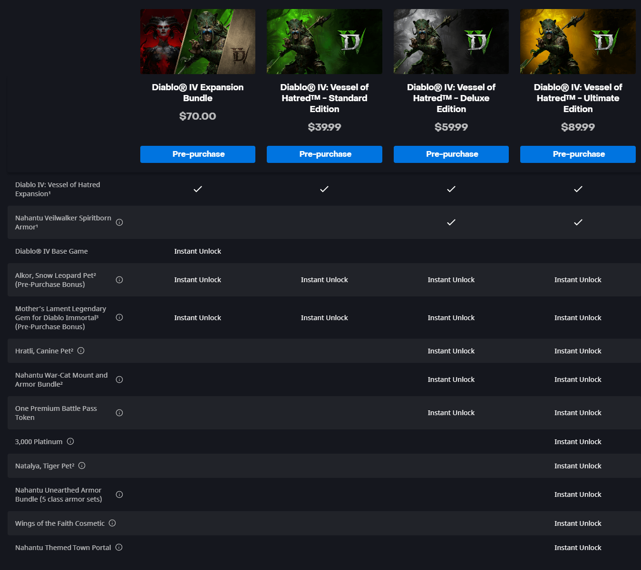Click Alkor pet Instant Unlock under Standard Edition

point(324,280)
